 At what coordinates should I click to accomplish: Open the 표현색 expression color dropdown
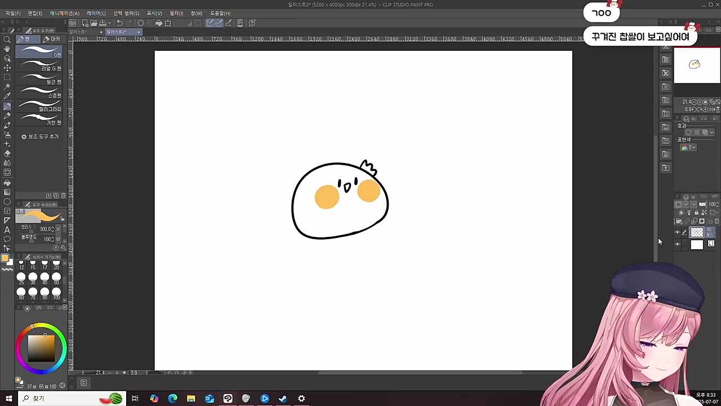pos(689,148)
